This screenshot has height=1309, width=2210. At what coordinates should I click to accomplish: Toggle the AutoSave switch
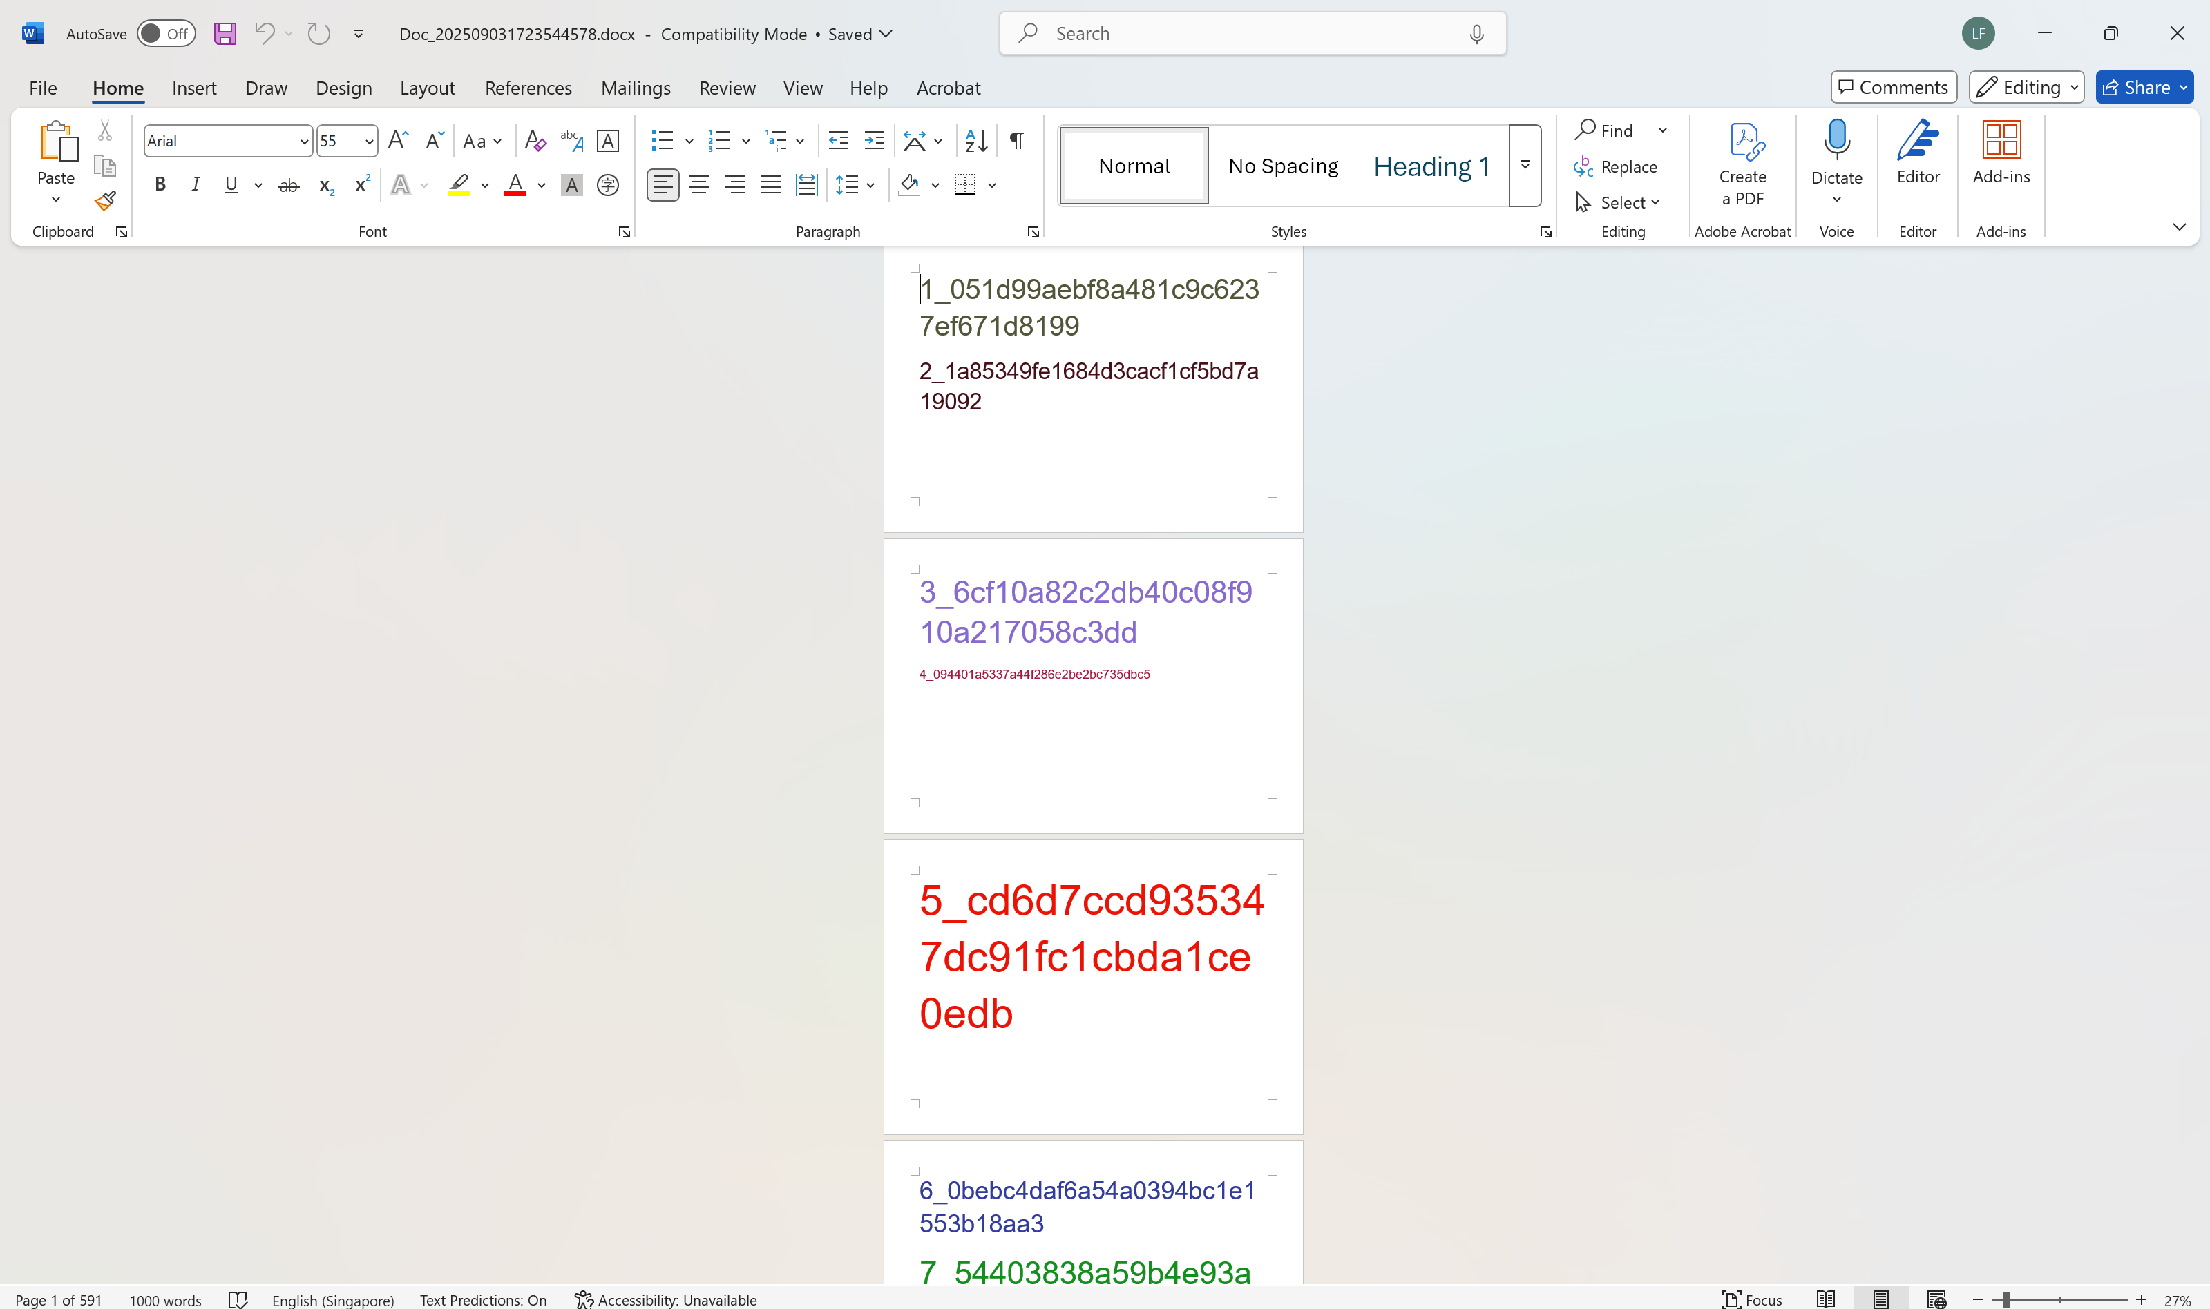[166, 34]
